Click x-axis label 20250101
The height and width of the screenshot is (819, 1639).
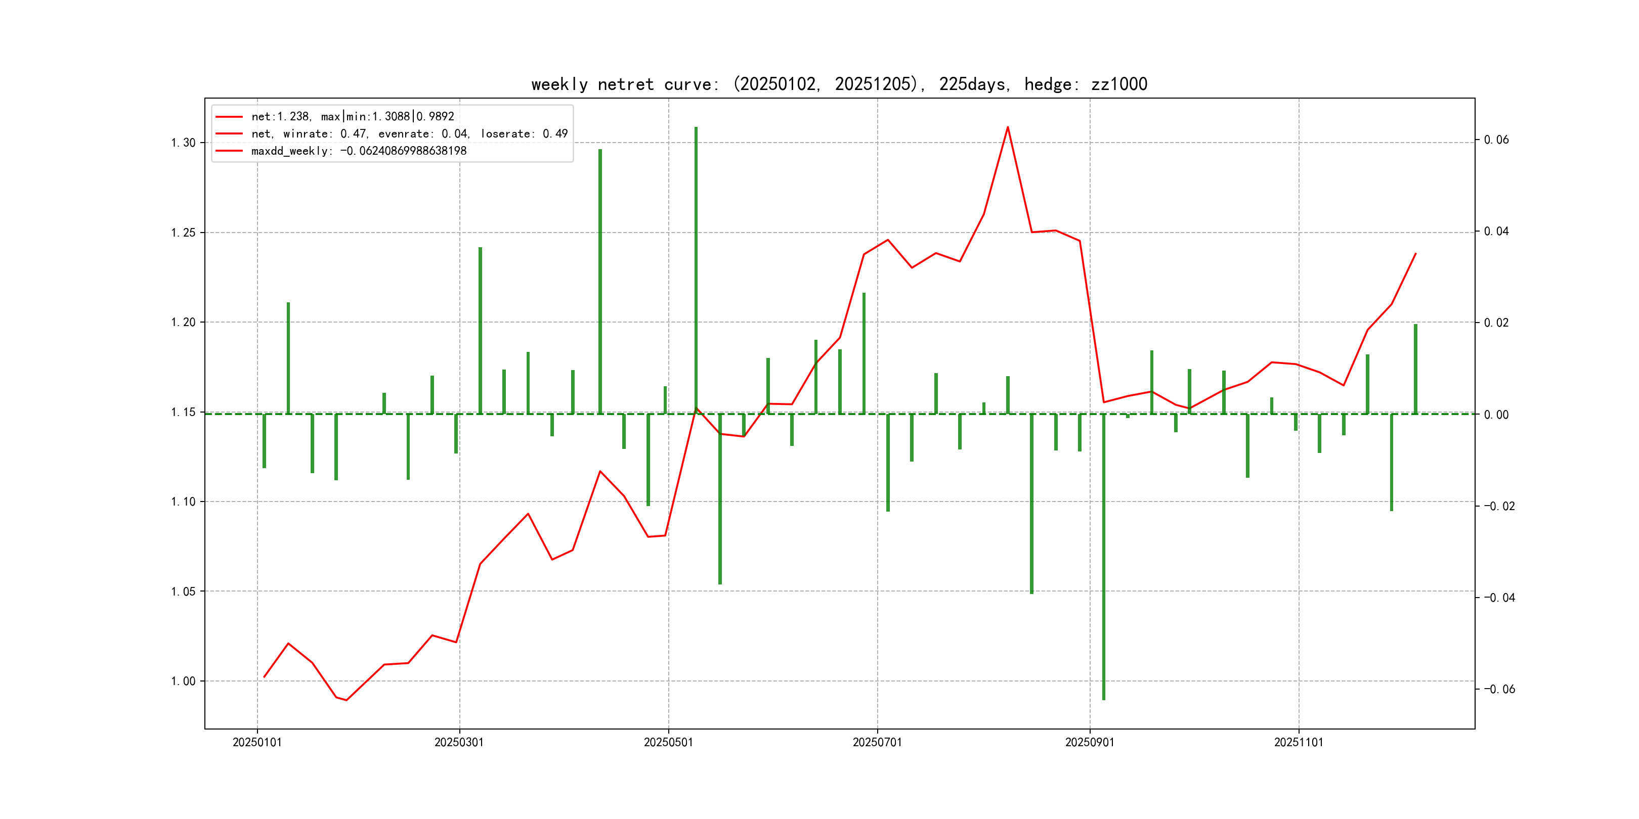[x=257, y=742]
